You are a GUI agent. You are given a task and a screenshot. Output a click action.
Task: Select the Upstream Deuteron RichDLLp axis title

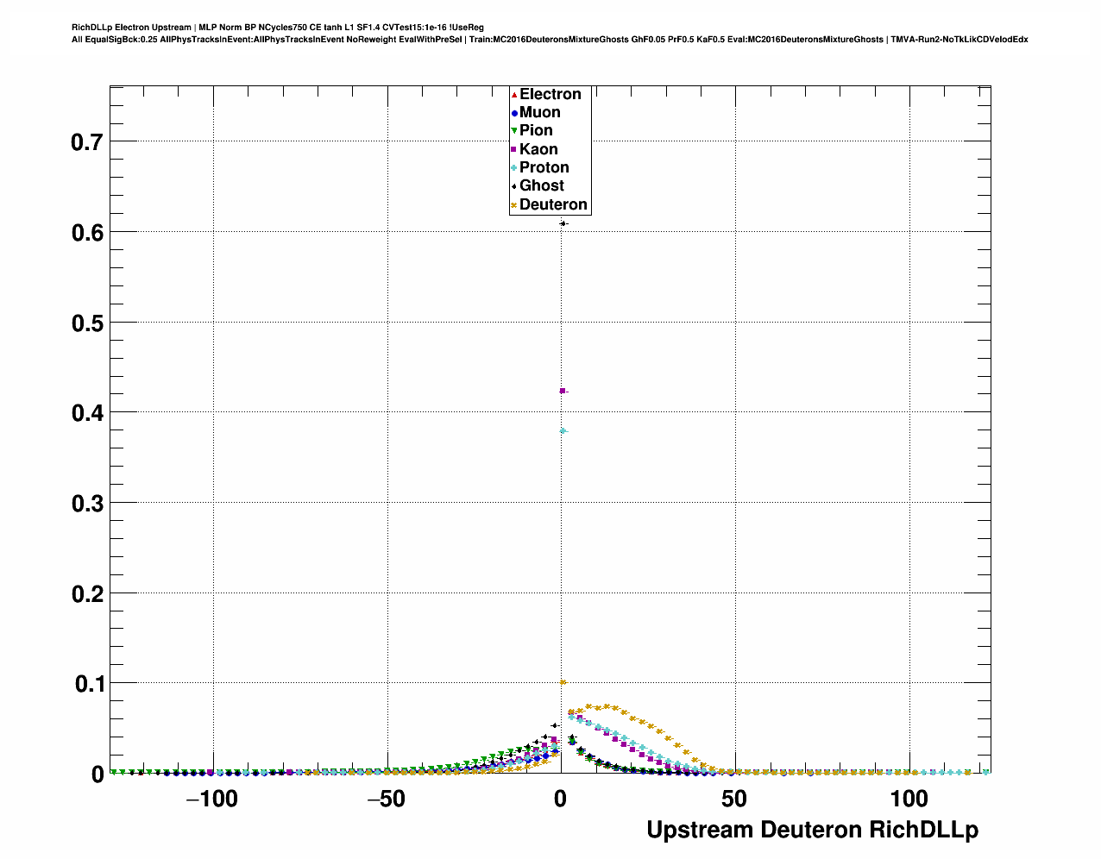pos(812,830)
